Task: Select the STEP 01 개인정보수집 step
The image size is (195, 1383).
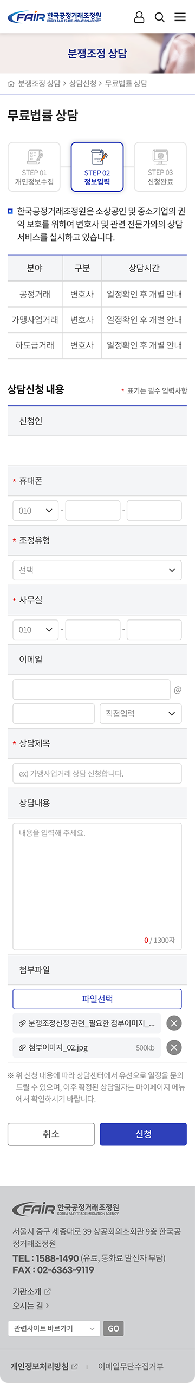Action: (34, 167)
